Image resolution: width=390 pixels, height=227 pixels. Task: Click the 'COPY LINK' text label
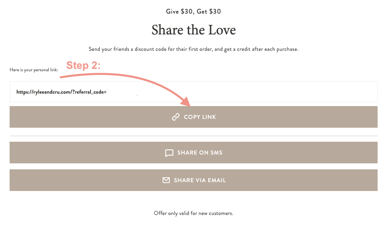(x=200, y=117)
